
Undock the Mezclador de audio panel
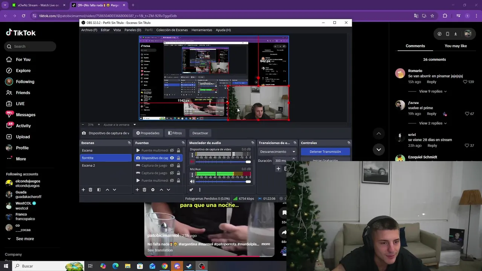[x=253, y=143]
